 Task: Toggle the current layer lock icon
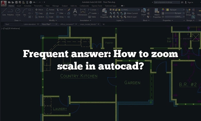click(x=116, y=10)
